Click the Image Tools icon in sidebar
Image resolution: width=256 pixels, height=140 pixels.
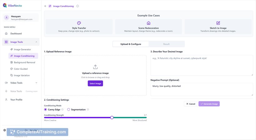point(6,42)
